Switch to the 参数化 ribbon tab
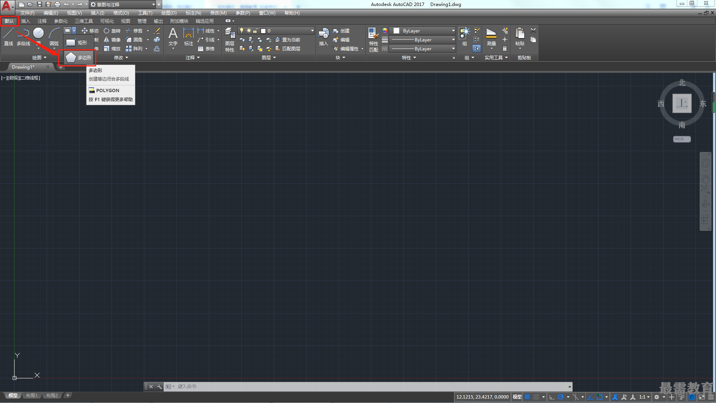Screen dimensions: 716x403 pyautogui.click(x=61, y=21)
